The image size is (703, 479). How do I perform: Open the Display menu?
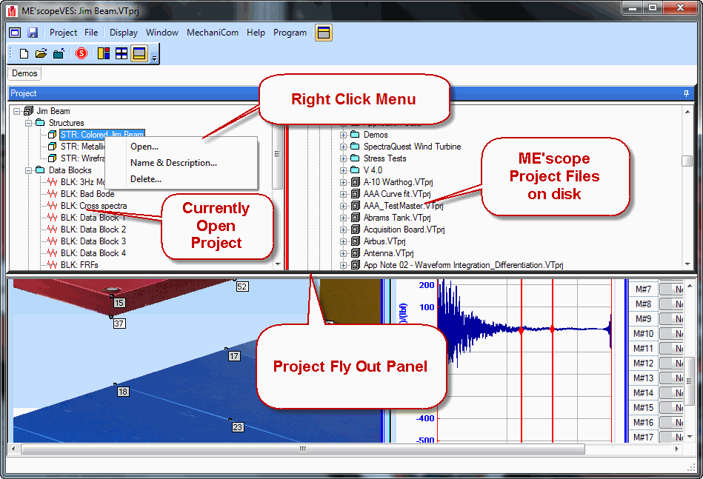124,33
